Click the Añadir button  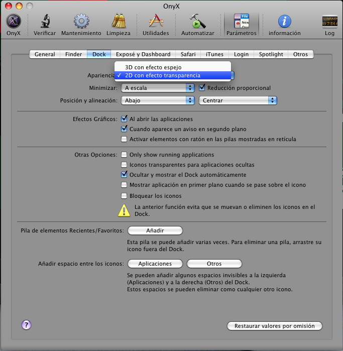tap(155, 230)
